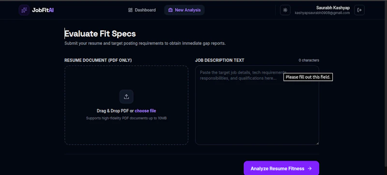387x175 pixels.
Task: Click the logout icon button
Action: click(x=359, y=10)
